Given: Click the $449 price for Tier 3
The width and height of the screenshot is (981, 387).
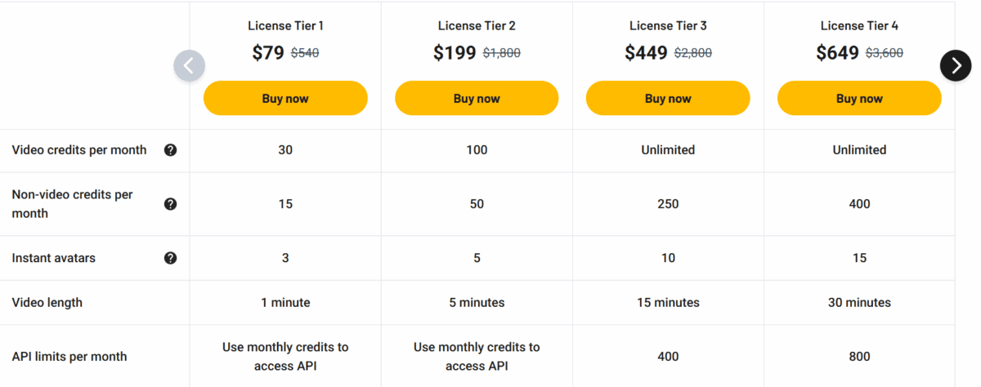Looking at the screenshot, I should (647, 53).
